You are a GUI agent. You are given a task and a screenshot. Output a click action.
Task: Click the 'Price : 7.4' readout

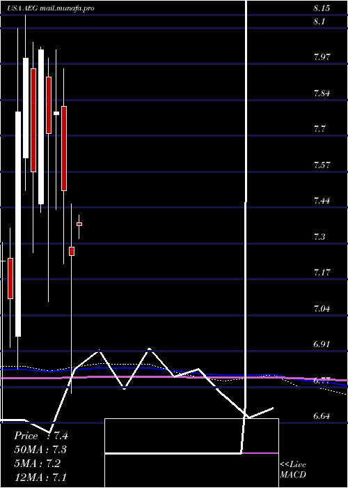tap(40, 436)
